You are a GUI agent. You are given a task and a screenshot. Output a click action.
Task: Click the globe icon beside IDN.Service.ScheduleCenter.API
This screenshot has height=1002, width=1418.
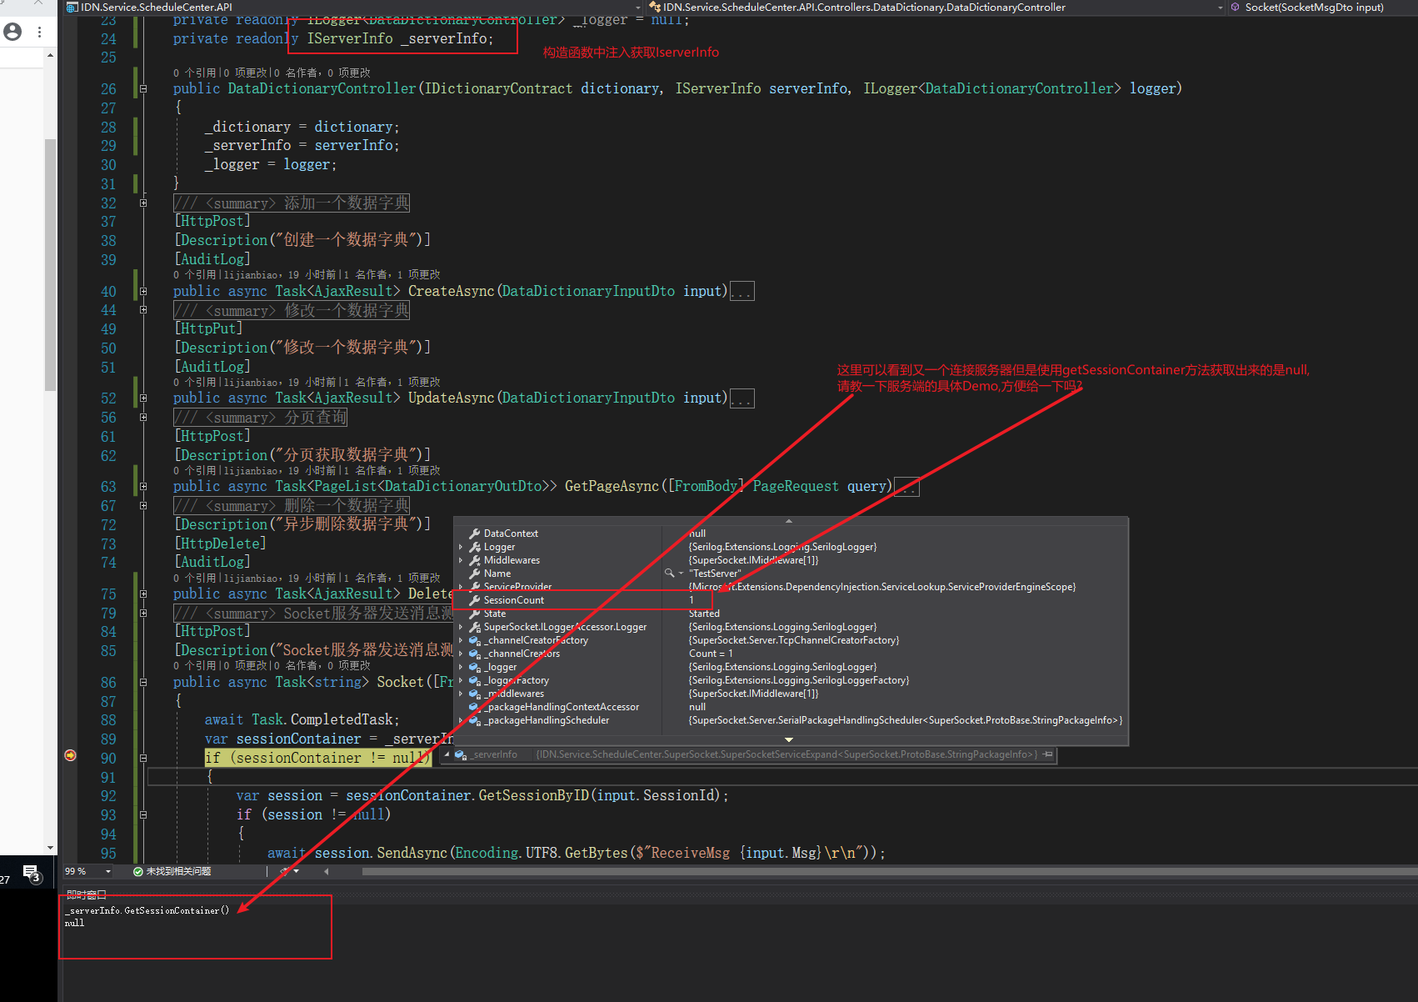[72, 7]
